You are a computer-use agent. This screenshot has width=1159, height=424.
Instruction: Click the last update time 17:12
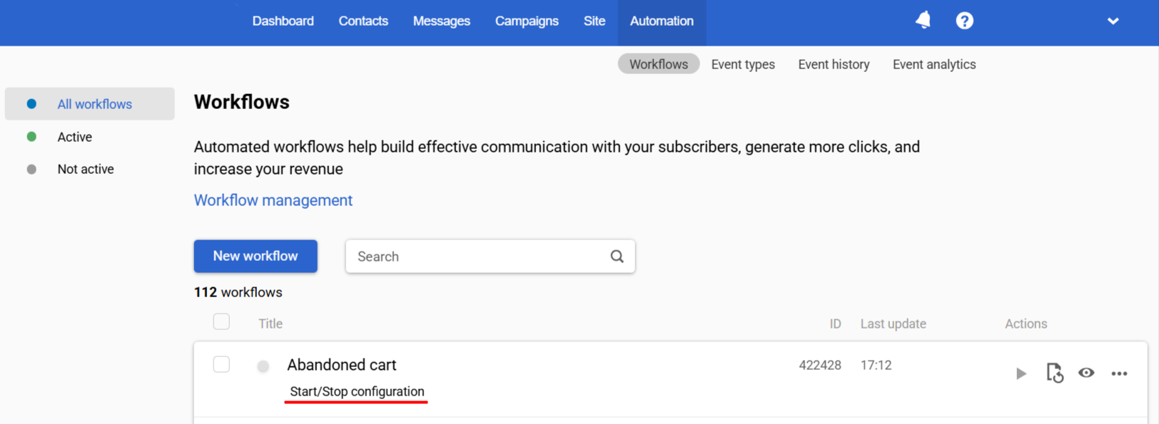click(876, 365)
